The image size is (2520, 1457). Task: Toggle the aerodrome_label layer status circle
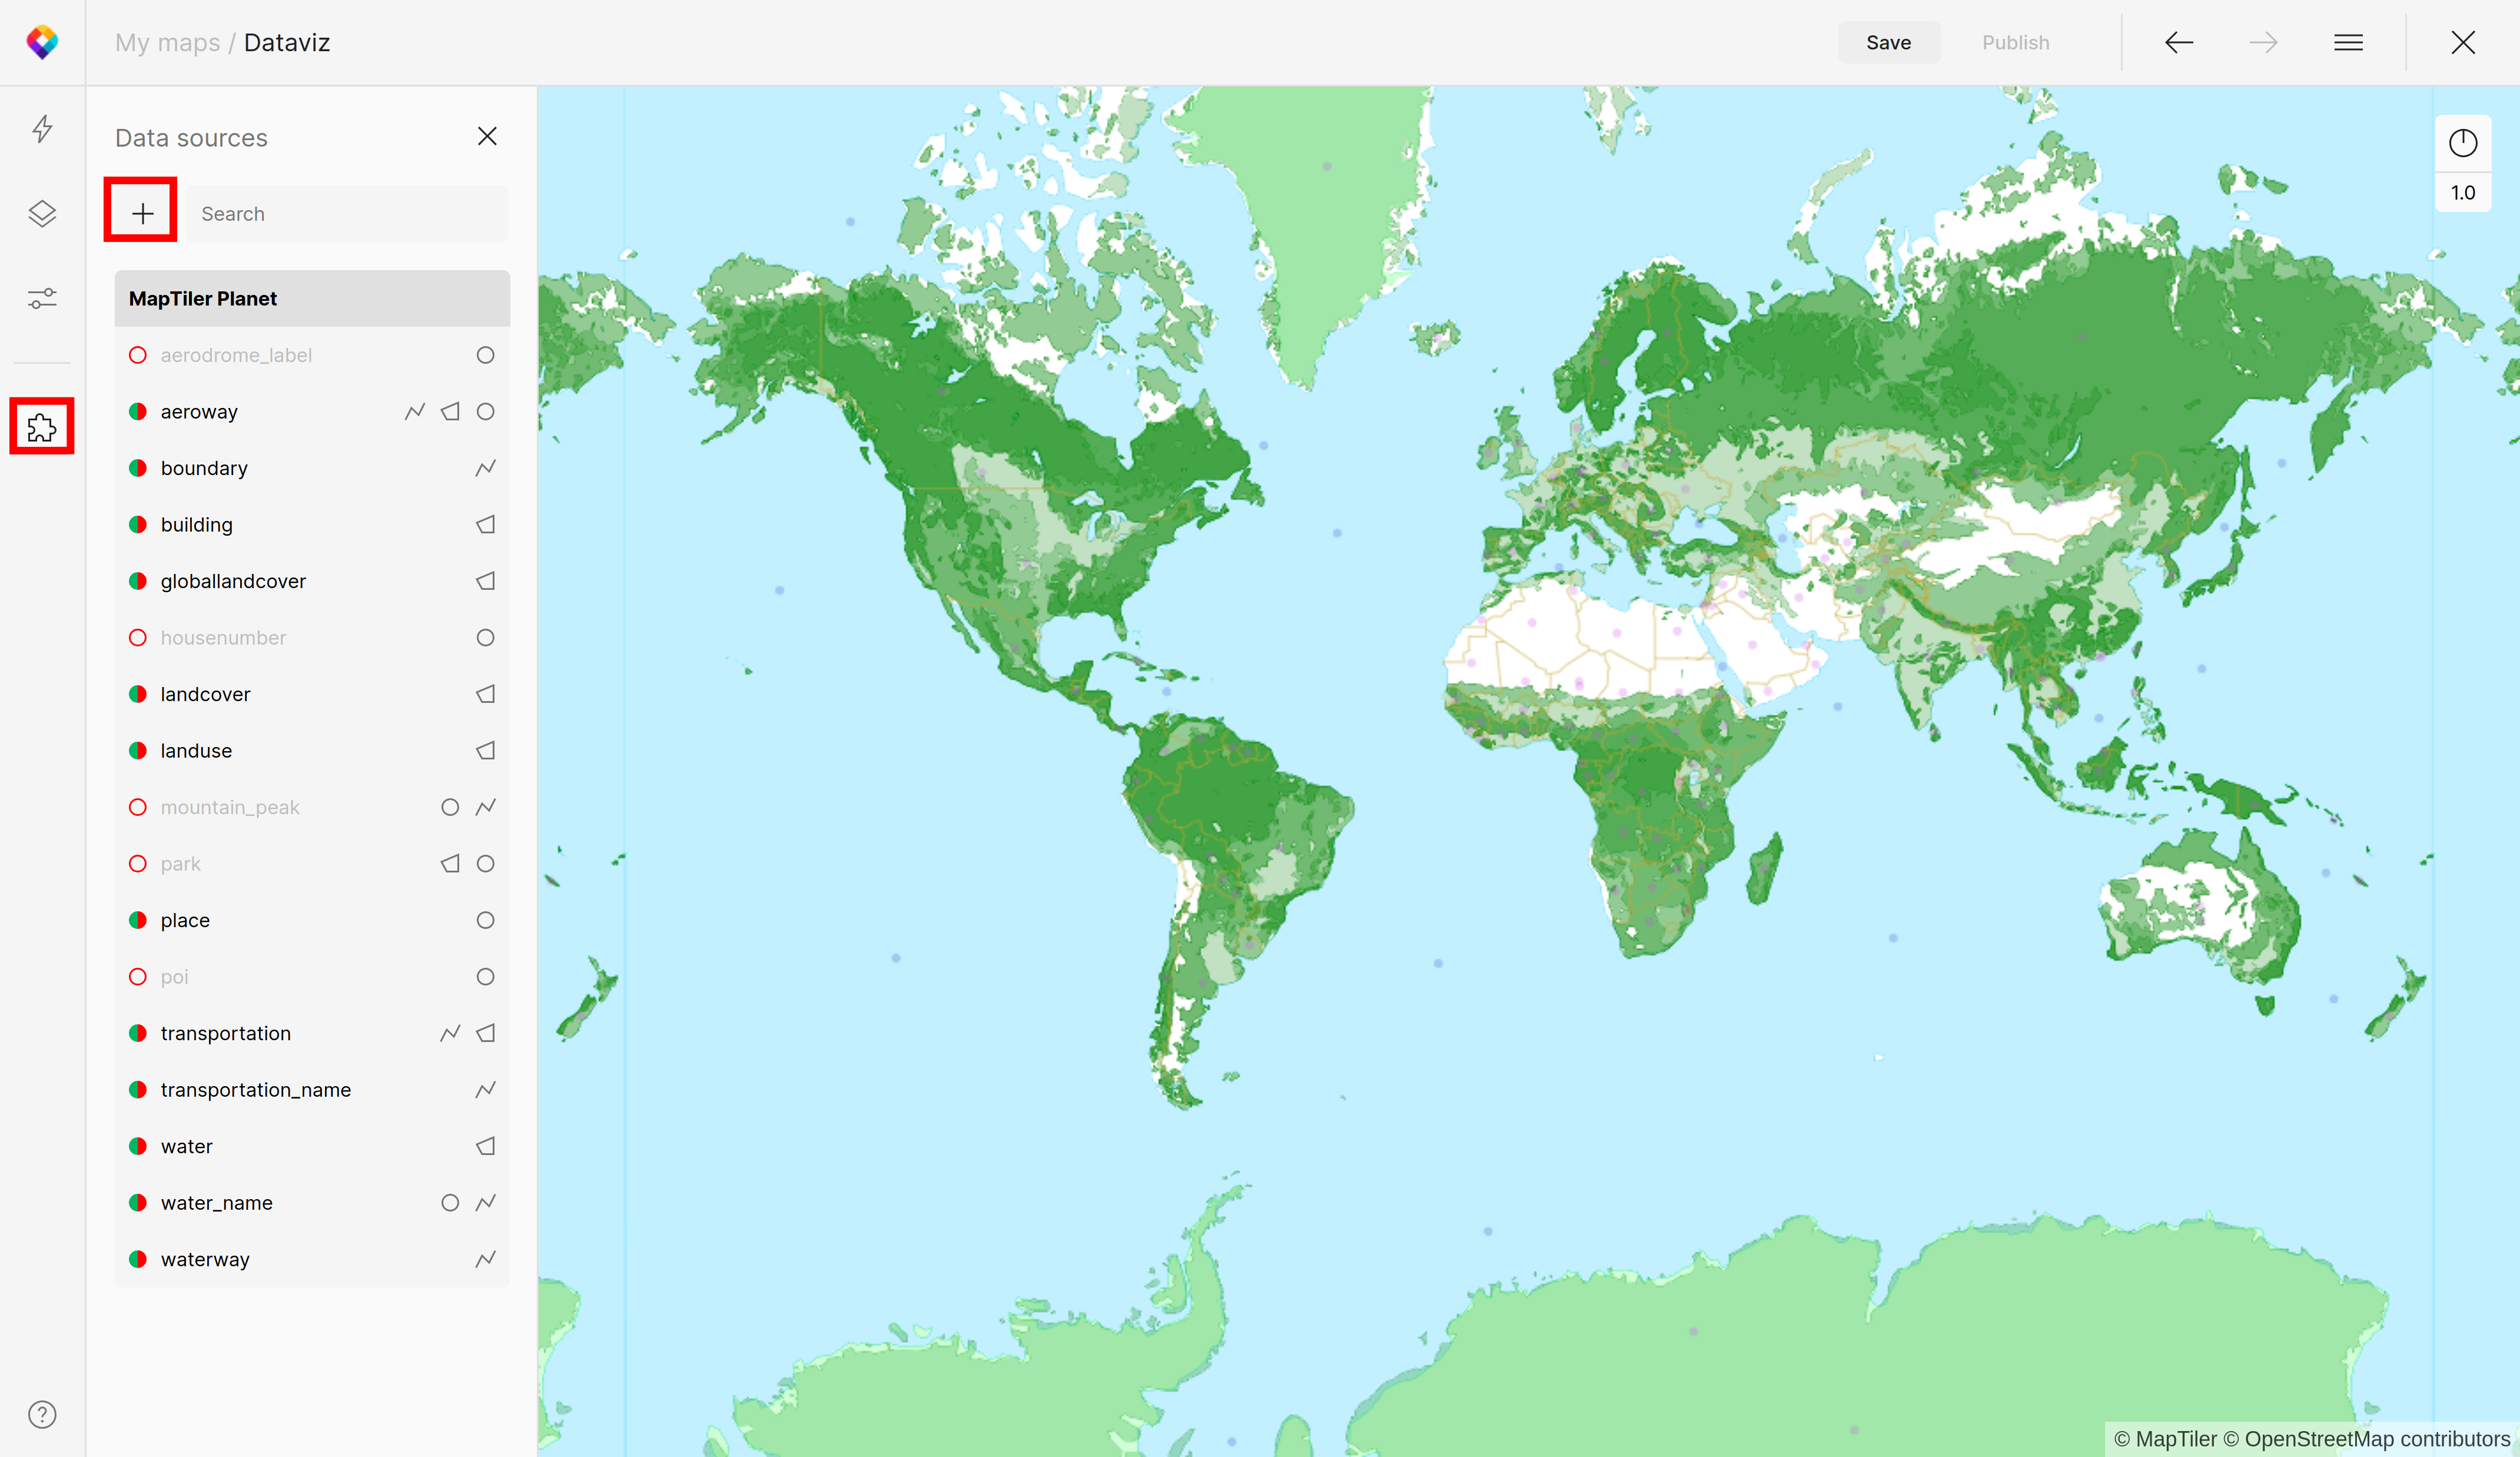click(138, 355)
